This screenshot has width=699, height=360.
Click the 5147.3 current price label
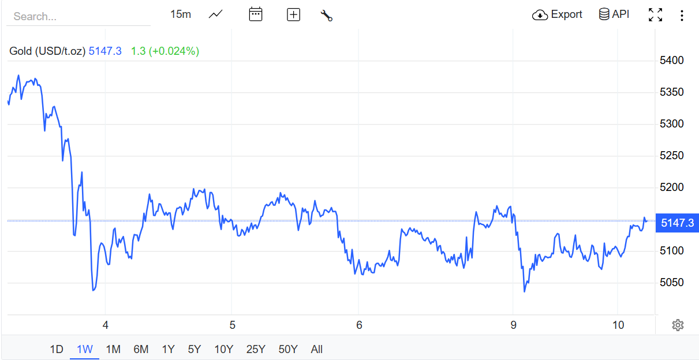[677, 223]
